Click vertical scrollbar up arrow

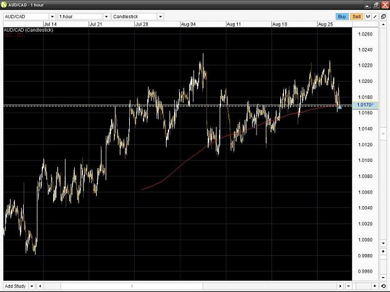tap(383, 24)
